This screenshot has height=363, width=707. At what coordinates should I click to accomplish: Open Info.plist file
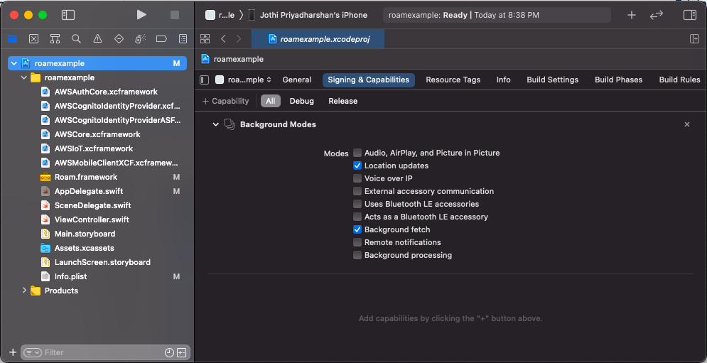[70, 276]
